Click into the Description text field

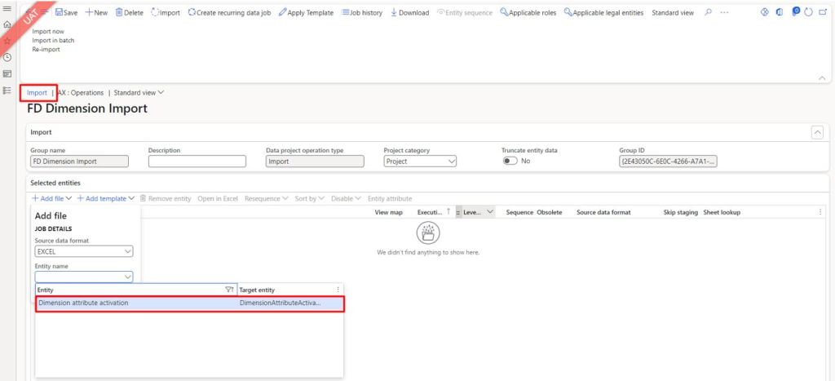pyautogui.click(x=197, y=162)
